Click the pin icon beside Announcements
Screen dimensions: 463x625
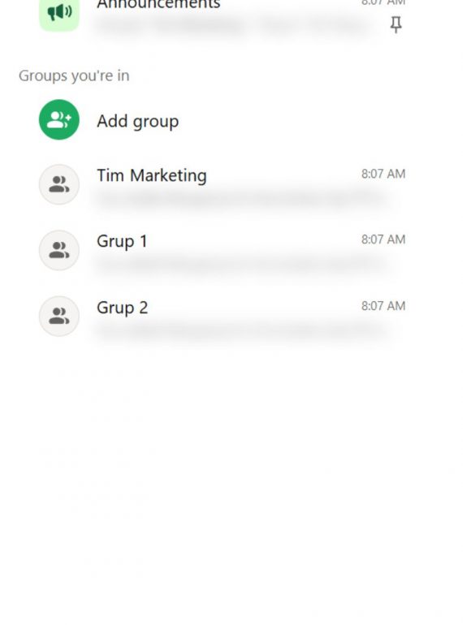coord(396,25)
